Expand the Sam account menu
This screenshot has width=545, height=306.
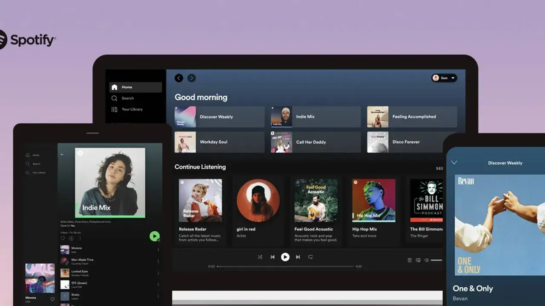pyautogui.click(x=444, y=78)
